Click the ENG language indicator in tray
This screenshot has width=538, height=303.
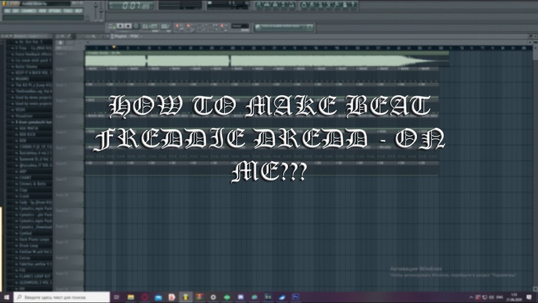[x=500, y=297]
